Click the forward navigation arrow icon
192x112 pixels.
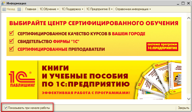pos(19,9)
